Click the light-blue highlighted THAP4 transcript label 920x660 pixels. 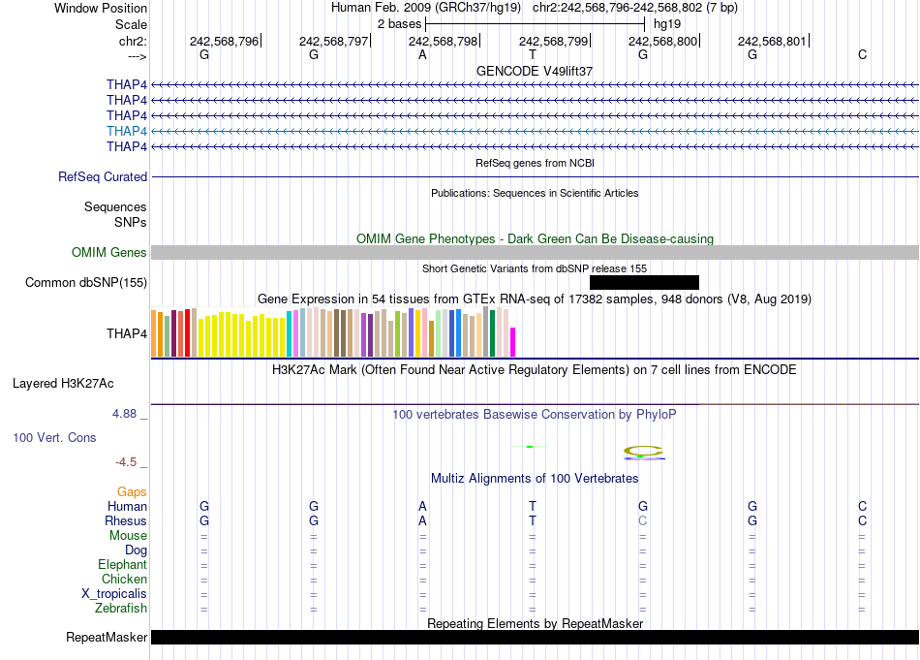(x=127, y=131)
